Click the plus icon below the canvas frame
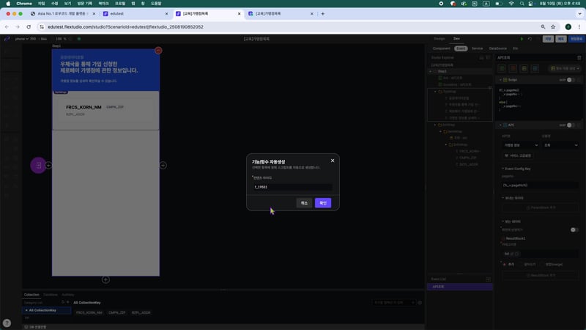Viewport: 586px width, 330px height. click(105, 279)
